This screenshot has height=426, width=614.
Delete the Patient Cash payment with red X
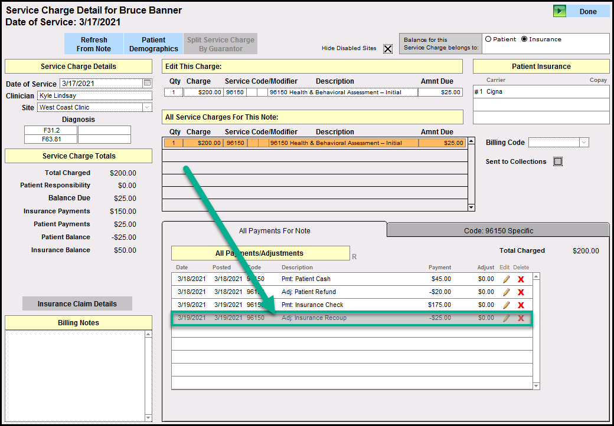[x=521, y=279]
